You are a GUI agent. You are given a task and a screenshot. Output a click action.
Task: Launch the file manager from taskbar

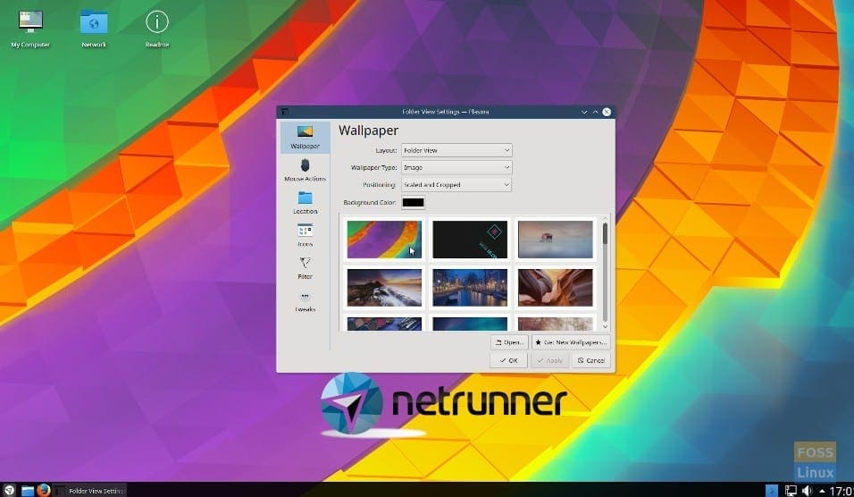[27, 490]
